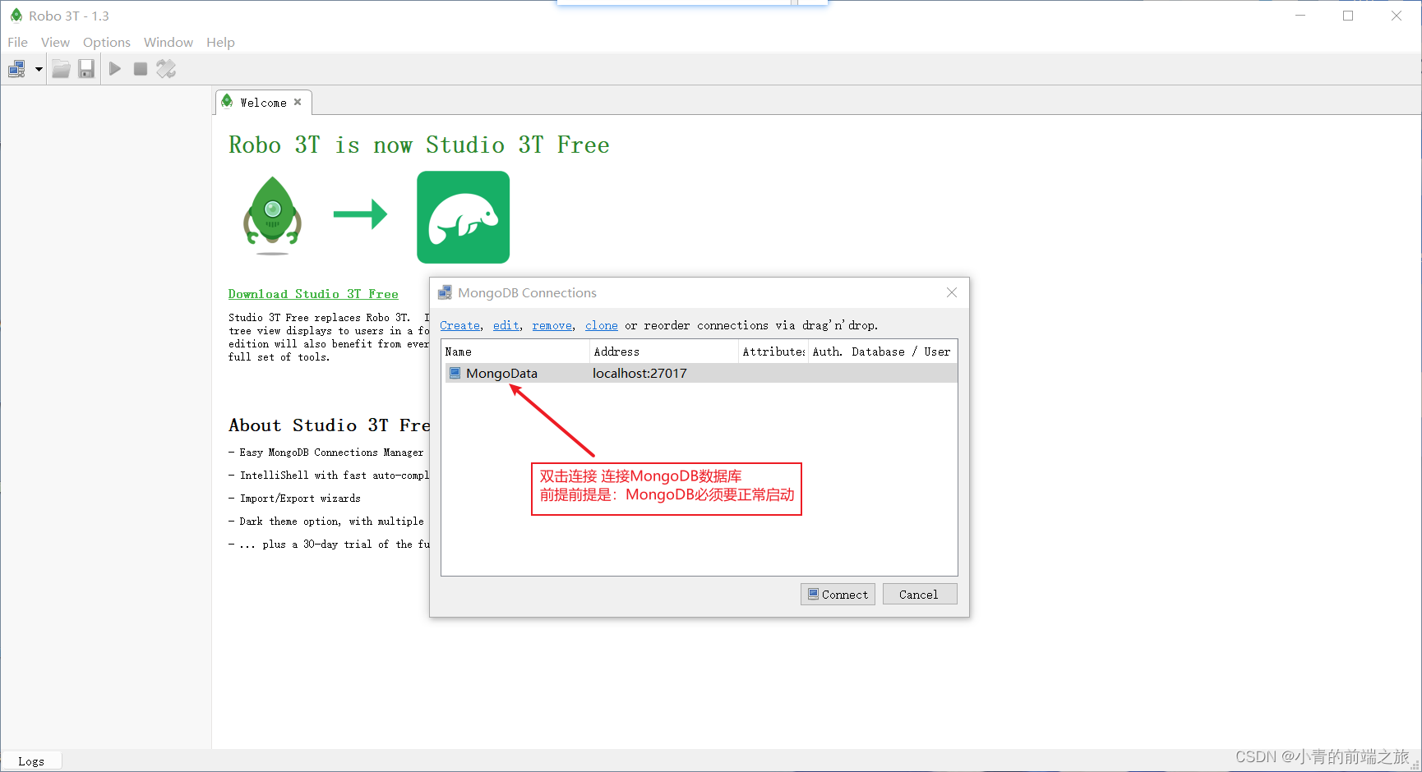Image resolution: width=1422 pixels, height=772 pixels.
Task: Click the Studio 3T green manatee logo
Action: tap(463, 217)
